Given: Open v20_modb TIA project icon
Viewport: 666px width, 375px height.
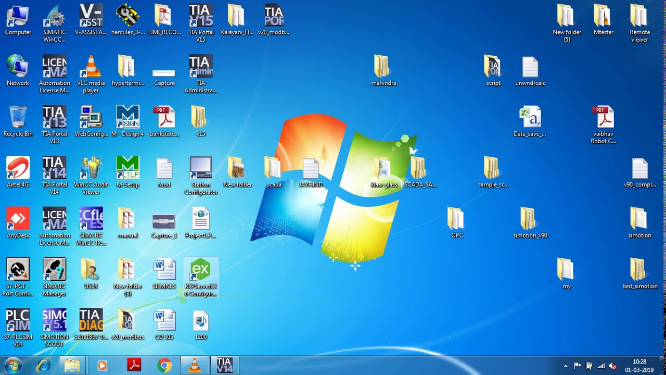Looking at the screenshot, I should 274,20.
